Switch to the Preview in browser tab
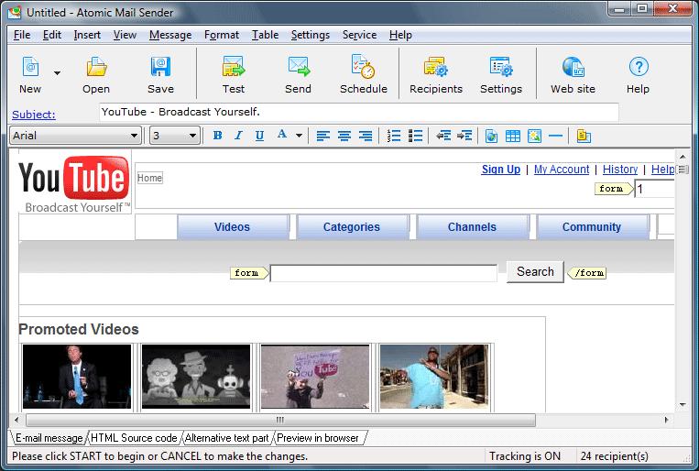Screen dimensions: 699x471 coord(318,438)
